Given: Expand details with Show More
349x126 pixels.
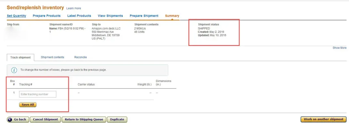Looking at the screenshot, I should pos(339,48).
